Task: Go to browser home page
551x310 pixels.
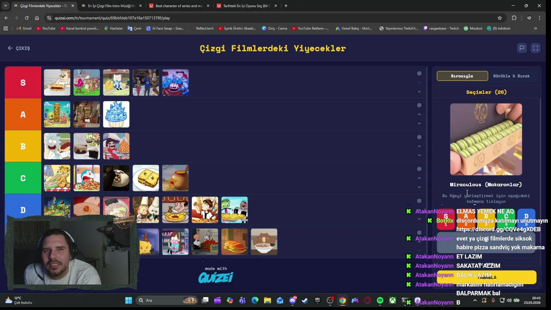Action: pyautogui.click(x=37, y=18)
